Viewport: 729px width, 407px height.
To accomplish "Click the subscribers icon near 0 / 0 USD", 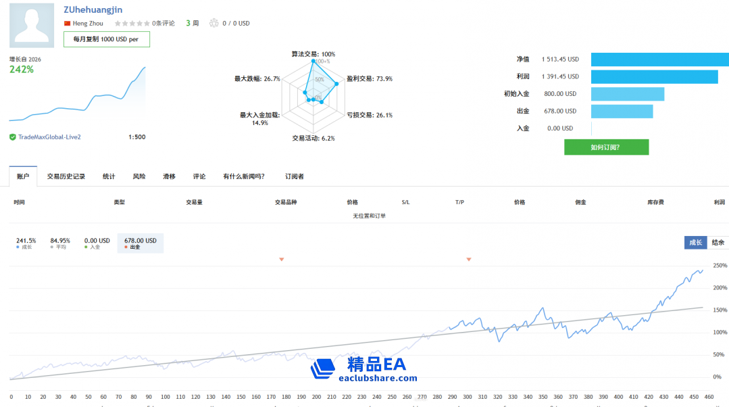I will pos(216,22).
